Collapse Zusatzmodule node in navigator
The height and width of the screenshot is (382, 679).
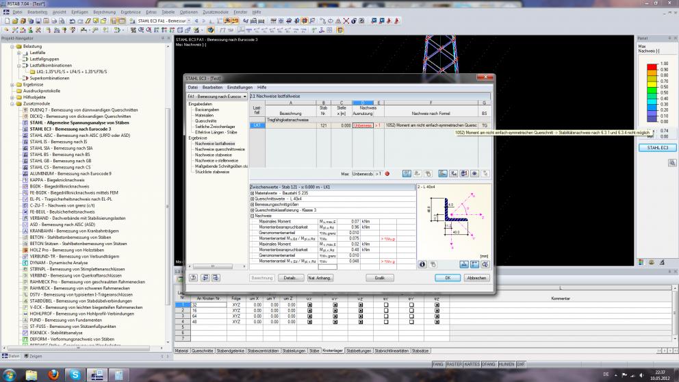click(x=12, y=104)
